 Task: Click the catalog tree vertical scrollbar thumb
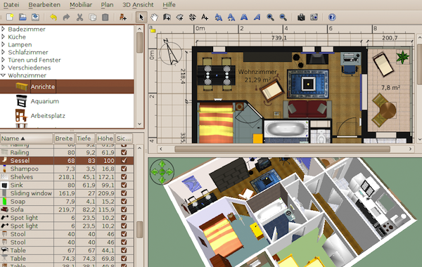(x=139, y=42)
